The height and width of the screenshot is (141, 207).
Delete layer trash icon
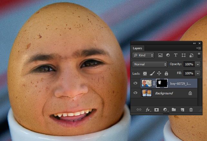(x=191, y=110)
